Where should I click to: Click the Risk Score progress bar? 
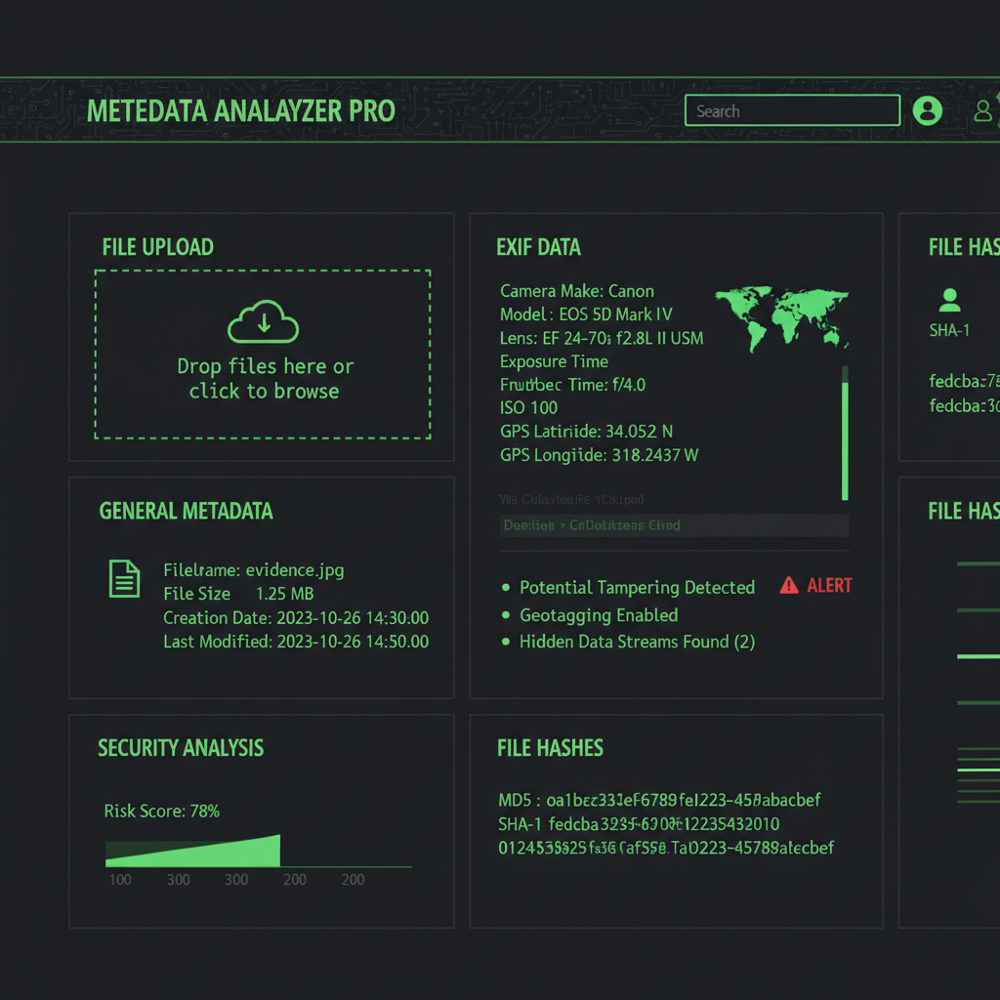point(193,852)
